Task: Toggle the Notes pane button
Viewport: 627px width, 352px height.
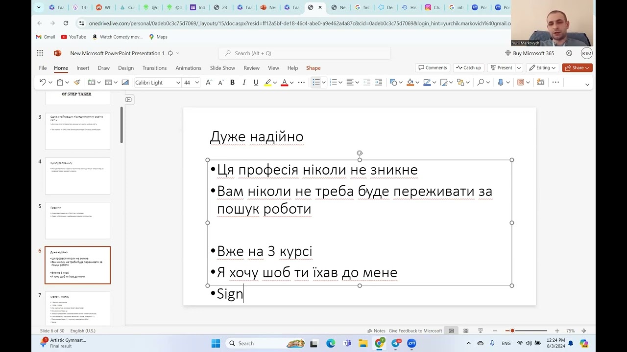Action: [376, 331]
